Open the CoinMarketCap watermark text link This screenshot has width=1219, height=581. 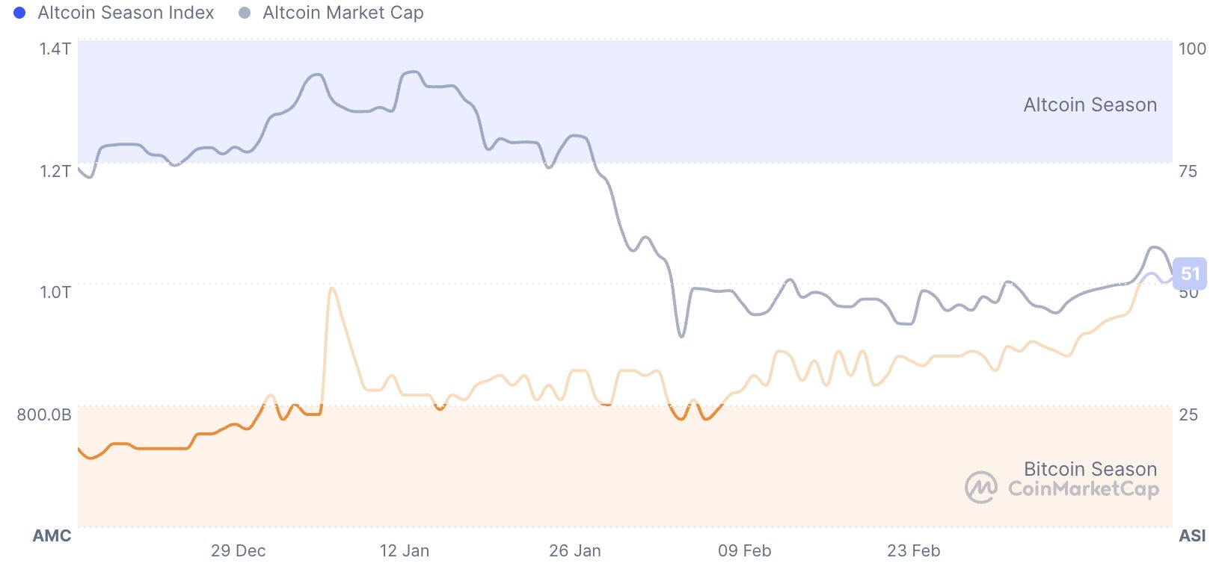click(x=1084, y=488)
